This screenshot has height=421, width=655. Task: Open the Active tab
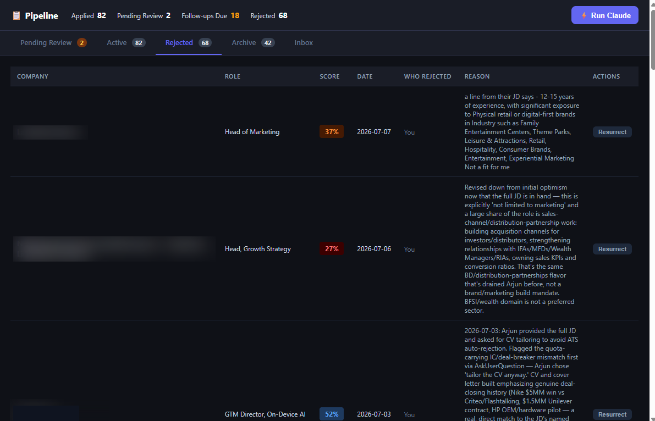tap(126, 43)
